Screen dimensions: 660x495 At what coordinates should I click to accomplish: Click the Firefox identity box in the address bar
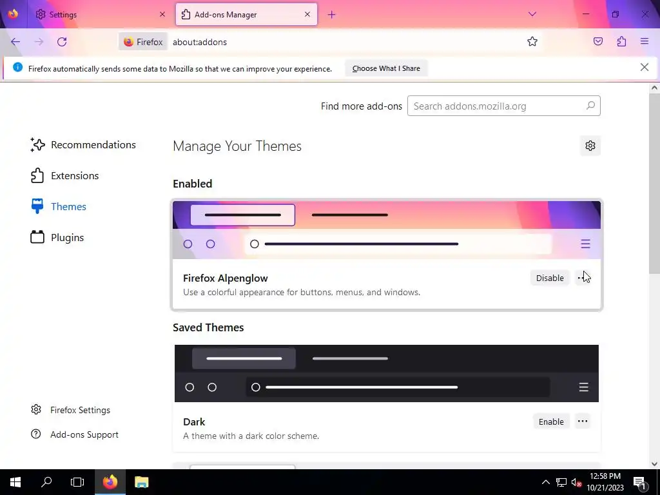(143, 42)
